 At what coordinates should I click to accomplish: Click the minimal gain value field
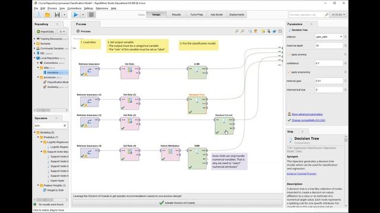click(329, 81)
